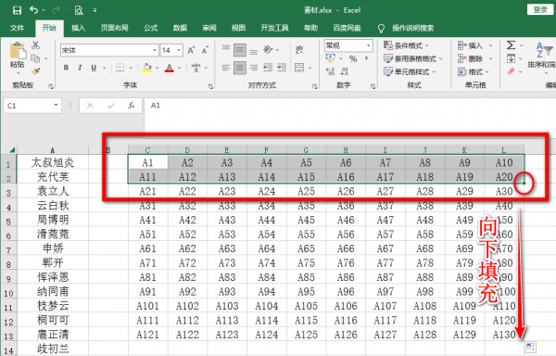Image resolution: width=556 pixels, height=356 pixels.
Task: Open the Auto Fill Options icon below the table
Action: coord(530,347)
